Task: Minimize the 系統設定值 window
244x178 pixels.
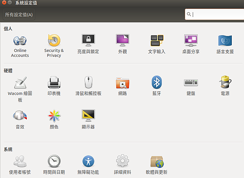Action: coord(10,2)
